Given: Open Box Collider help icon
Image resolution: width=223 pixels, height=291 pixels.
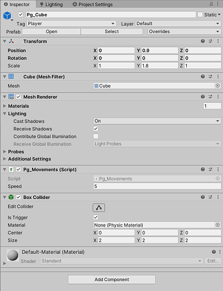Looking at the screenshot, I should pos(203,197).
